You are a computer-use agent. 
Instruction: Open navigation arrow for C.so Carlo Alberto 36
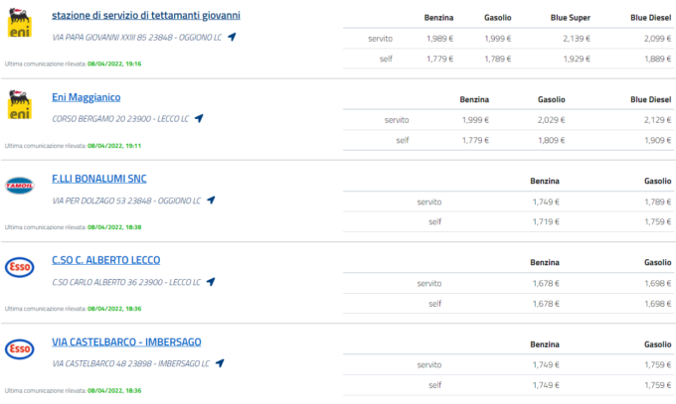coord(211,281)
